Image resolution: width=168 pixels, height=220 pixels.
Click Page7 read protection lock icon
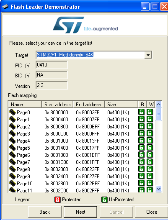[142, 162]
